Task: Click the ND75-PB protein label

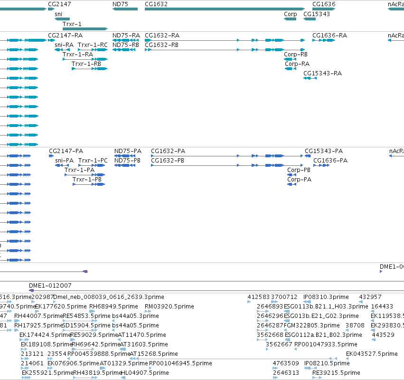Action: tap(127, 161)
